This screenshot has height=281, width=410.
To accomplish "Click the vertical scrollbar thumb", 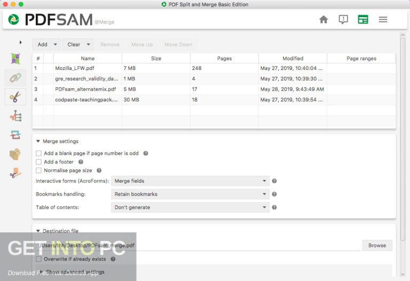I will click(x=403, y=139).
